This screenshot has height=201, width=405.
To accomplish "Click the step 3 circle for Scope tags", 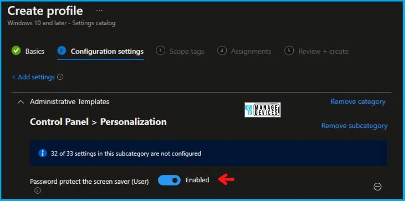I will tap(161, 51).
